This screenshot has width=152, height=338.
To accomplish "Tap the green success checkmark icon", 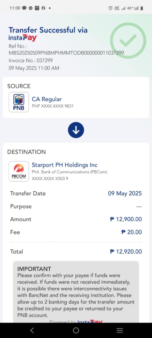I will (128, 41).
